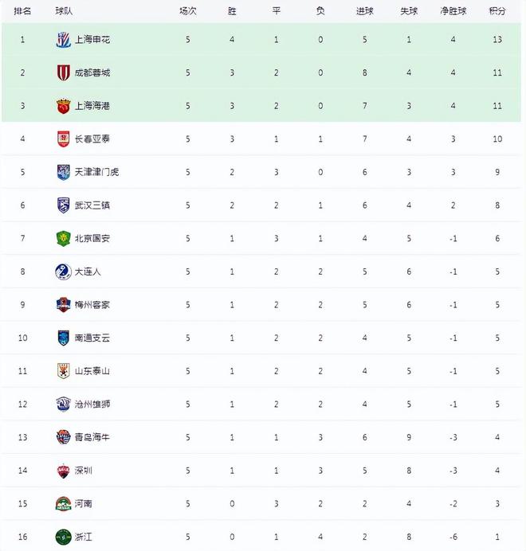Click the Henan (河南) club logo
The width and height of the screenshot is (526, 551).
coord(63,503)
